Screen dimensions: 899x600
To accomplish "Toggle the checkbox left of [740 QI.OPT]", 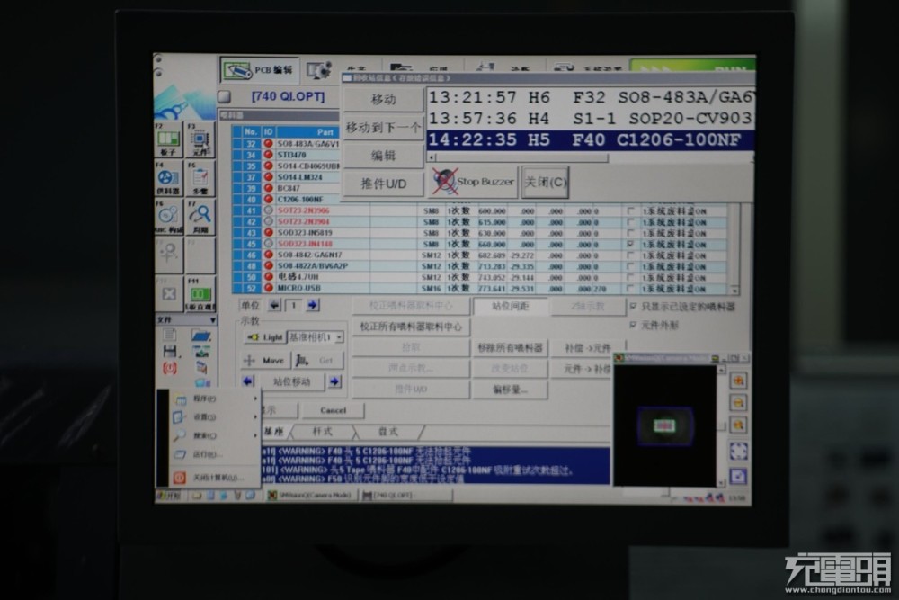I will (x=225, y=96).
